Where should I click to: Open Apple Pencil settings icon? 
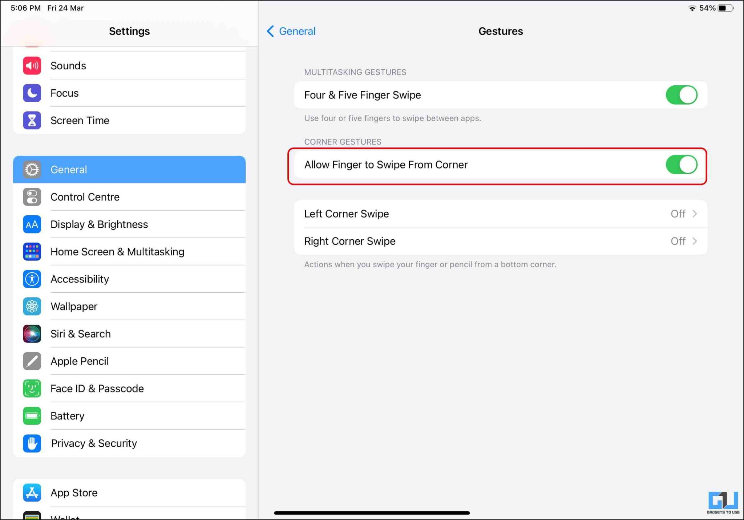[x=32, y=361]
